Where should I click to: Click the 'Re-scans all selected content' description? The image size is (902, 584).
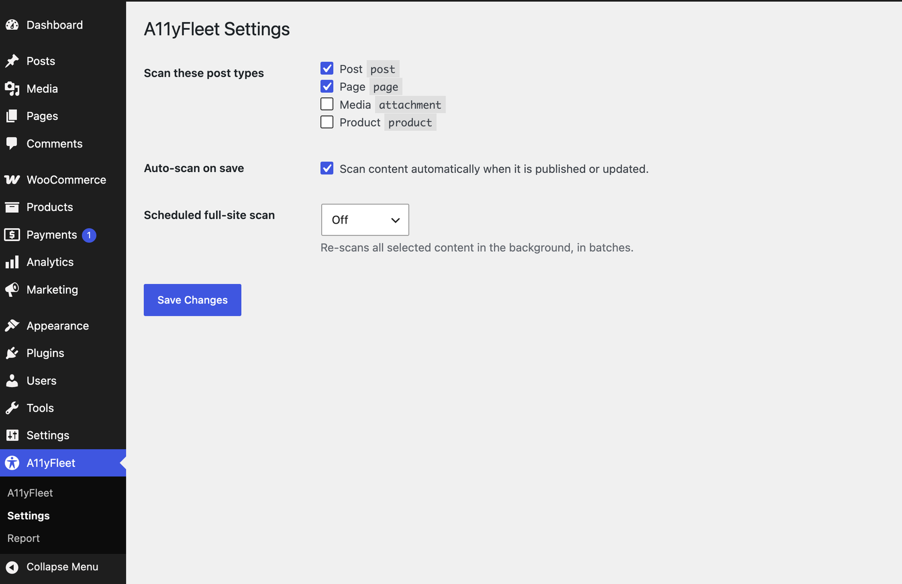(x=477, y=248)
